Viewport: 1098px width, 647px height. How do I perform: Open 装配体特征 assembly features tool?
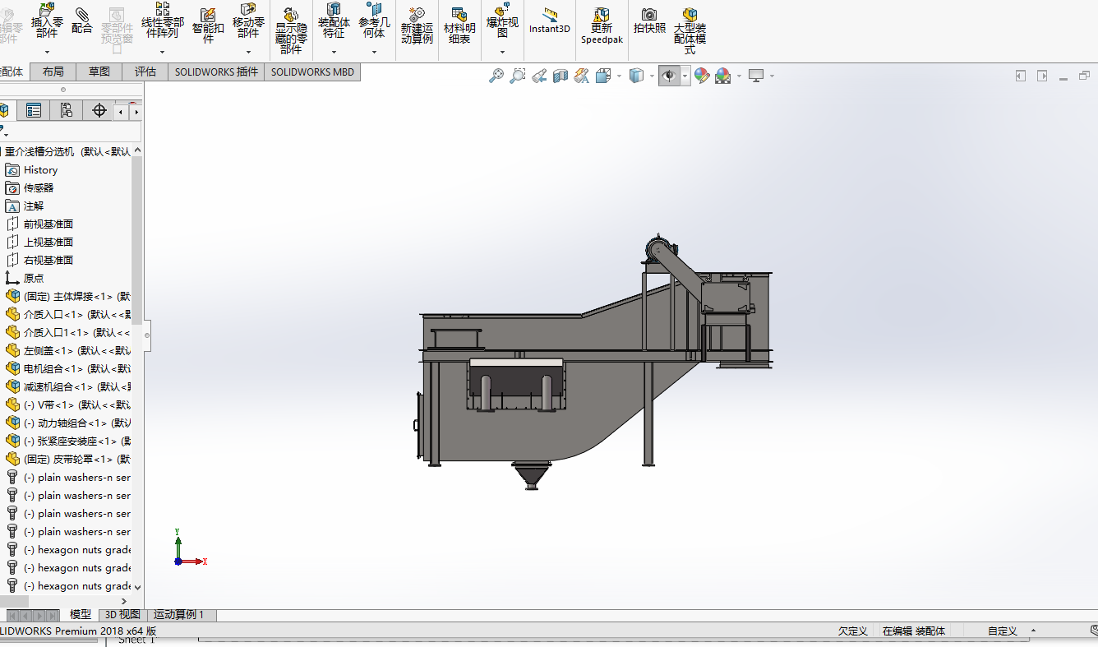334,21
